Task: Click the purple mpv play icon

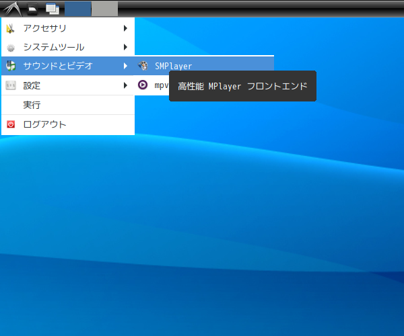Action: 143,85
